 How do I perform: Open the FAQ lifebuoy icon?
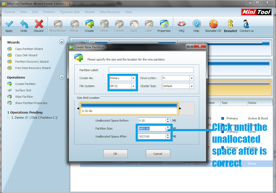pos(182,24)
